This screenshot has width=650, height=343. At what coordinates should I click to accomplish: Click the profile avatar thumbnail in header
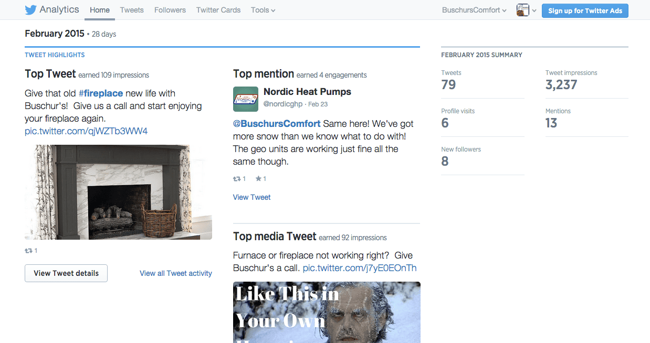pyautogui.click(x=522, y=10)
